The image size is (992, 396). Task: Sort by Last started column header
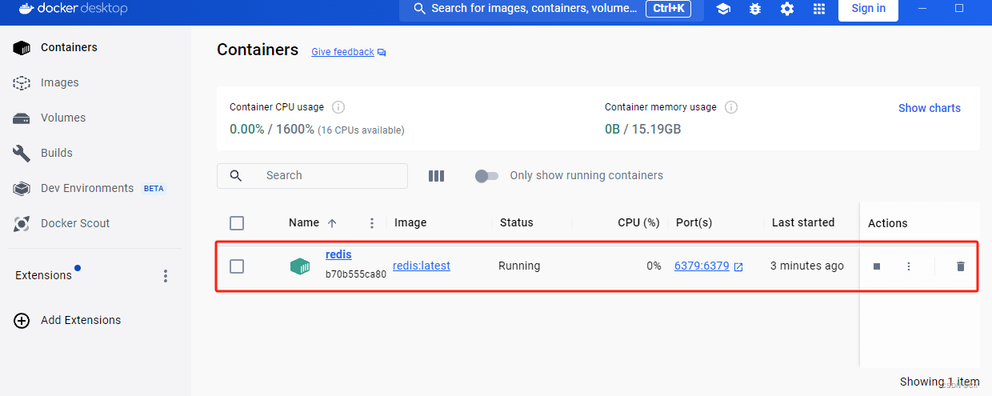pyautogui.click(x=803, y=222)
